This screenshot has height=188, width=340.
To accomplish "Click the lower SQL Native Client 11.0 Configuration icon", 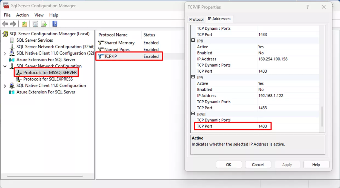I will [x=12, y=86].
